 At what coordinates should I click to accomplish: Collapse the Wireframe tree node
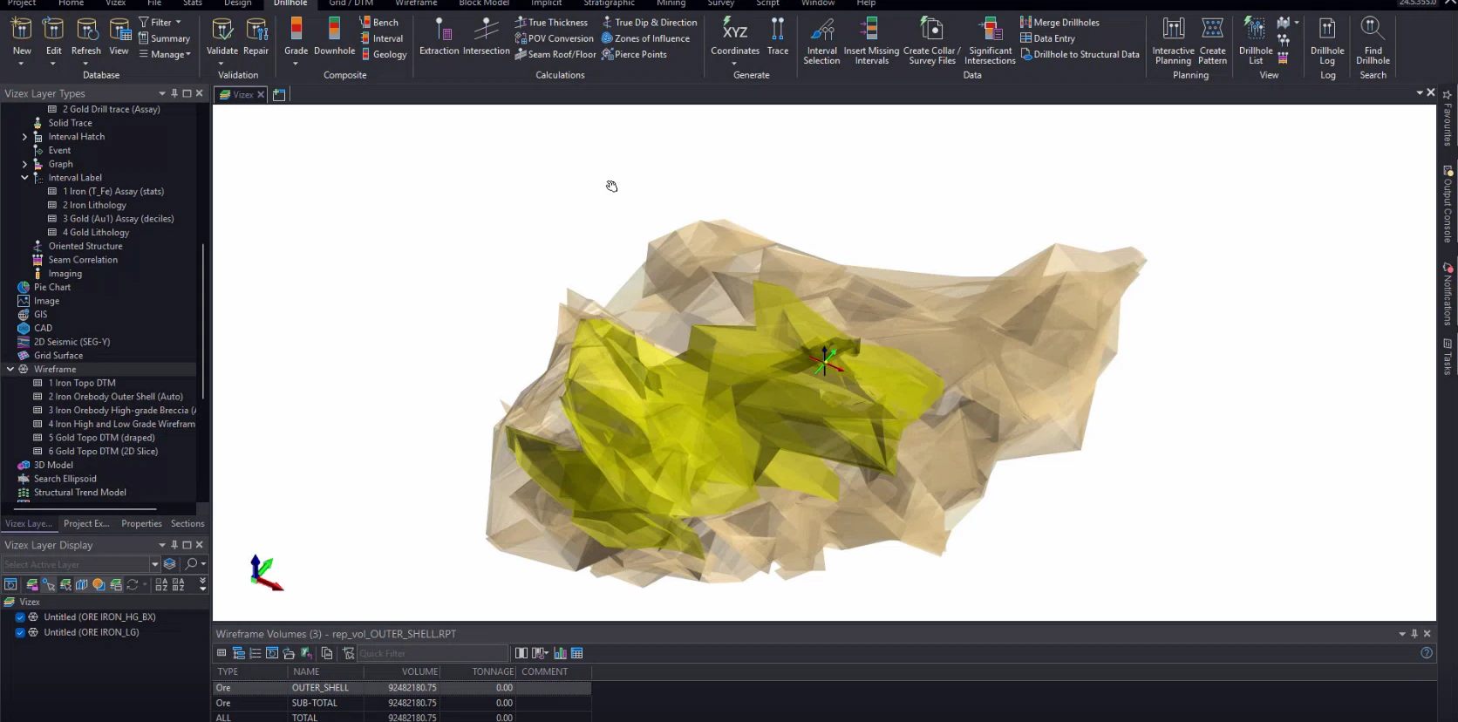(x=10, y=369)
